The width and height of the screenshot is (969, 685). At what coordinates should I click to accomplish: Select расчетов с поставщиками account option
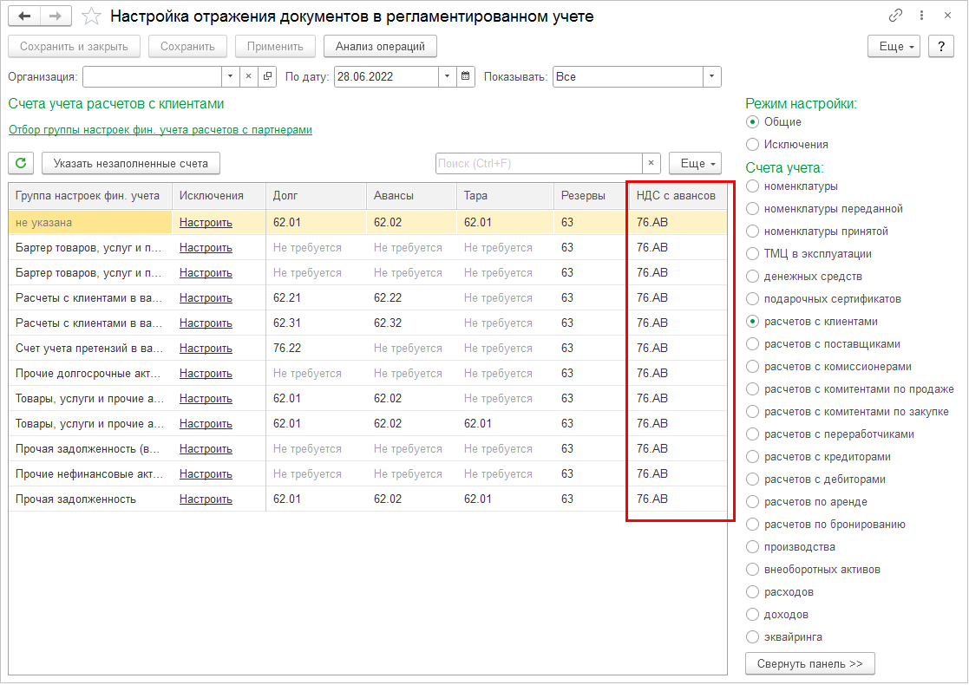click(752, 344)
